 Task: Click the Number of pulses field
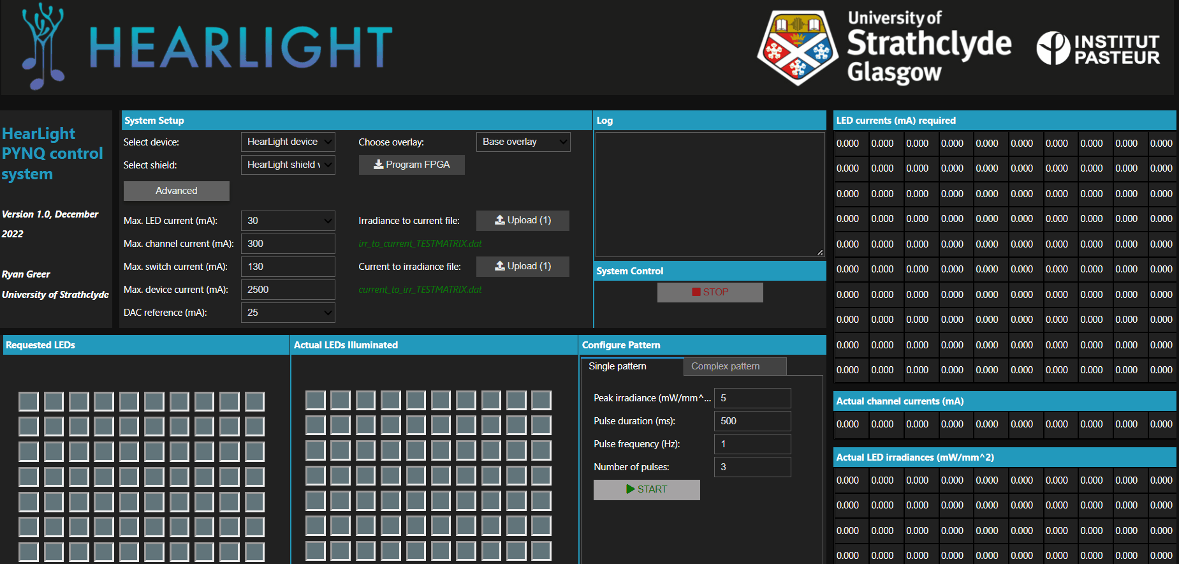(752, 467)
